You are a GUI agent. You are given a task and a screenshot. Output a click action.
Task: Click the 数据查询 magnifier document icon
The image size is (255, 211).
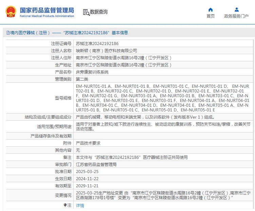(86, 12)
